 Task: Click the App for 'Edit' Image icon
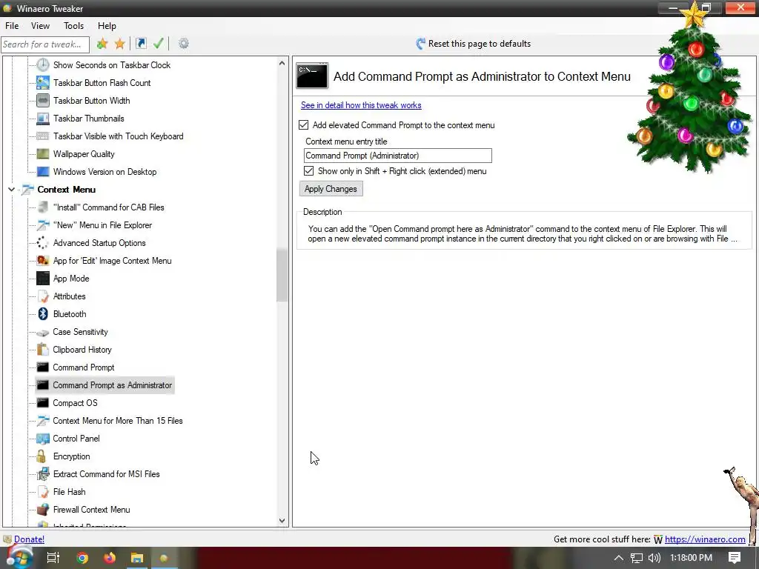[x=42, y=261]
